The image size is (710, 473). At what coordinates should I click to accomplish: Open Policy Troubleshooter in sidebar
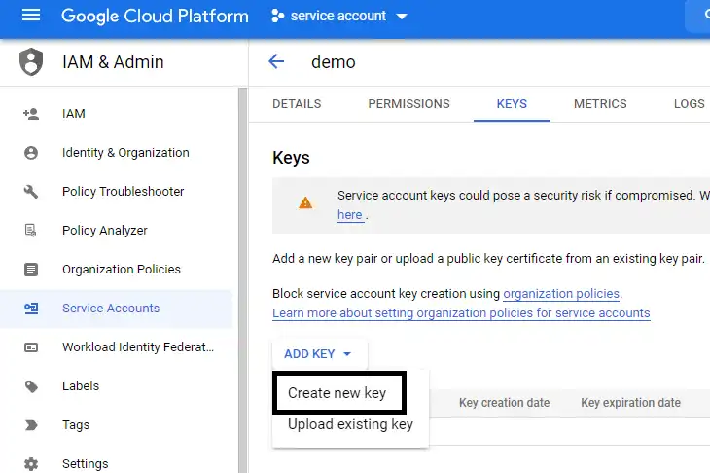click(x=117, y=191)
